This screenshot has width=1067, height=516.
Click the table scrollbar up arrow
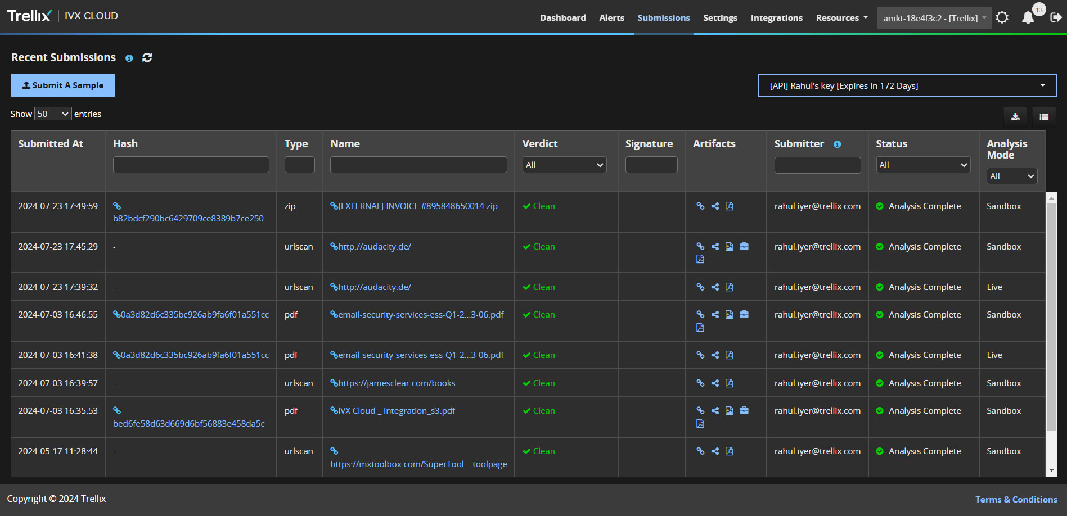point(1051,197)
